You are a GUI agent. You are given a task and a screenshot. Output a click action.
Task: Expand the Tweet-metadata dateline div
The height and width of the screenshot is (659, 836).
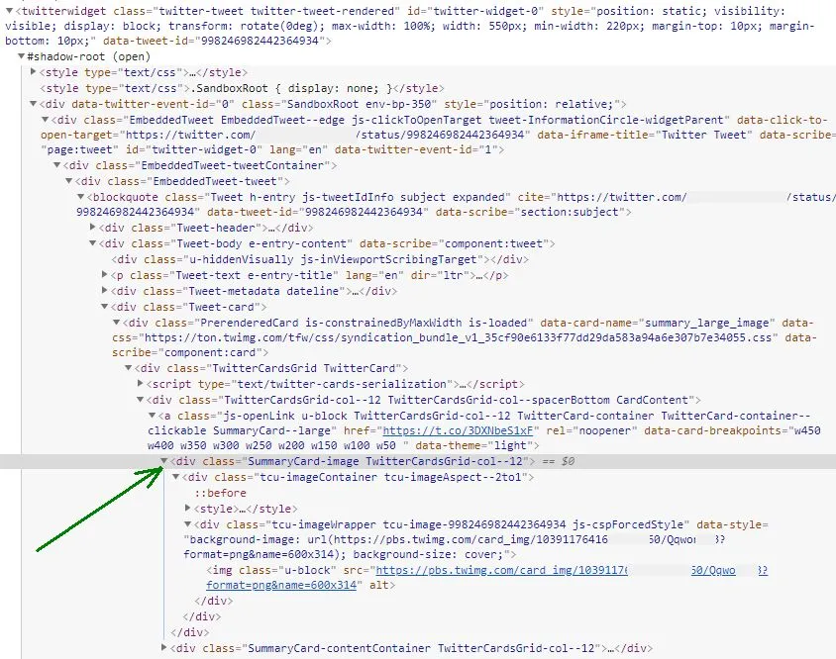click(x=105, y=291)
